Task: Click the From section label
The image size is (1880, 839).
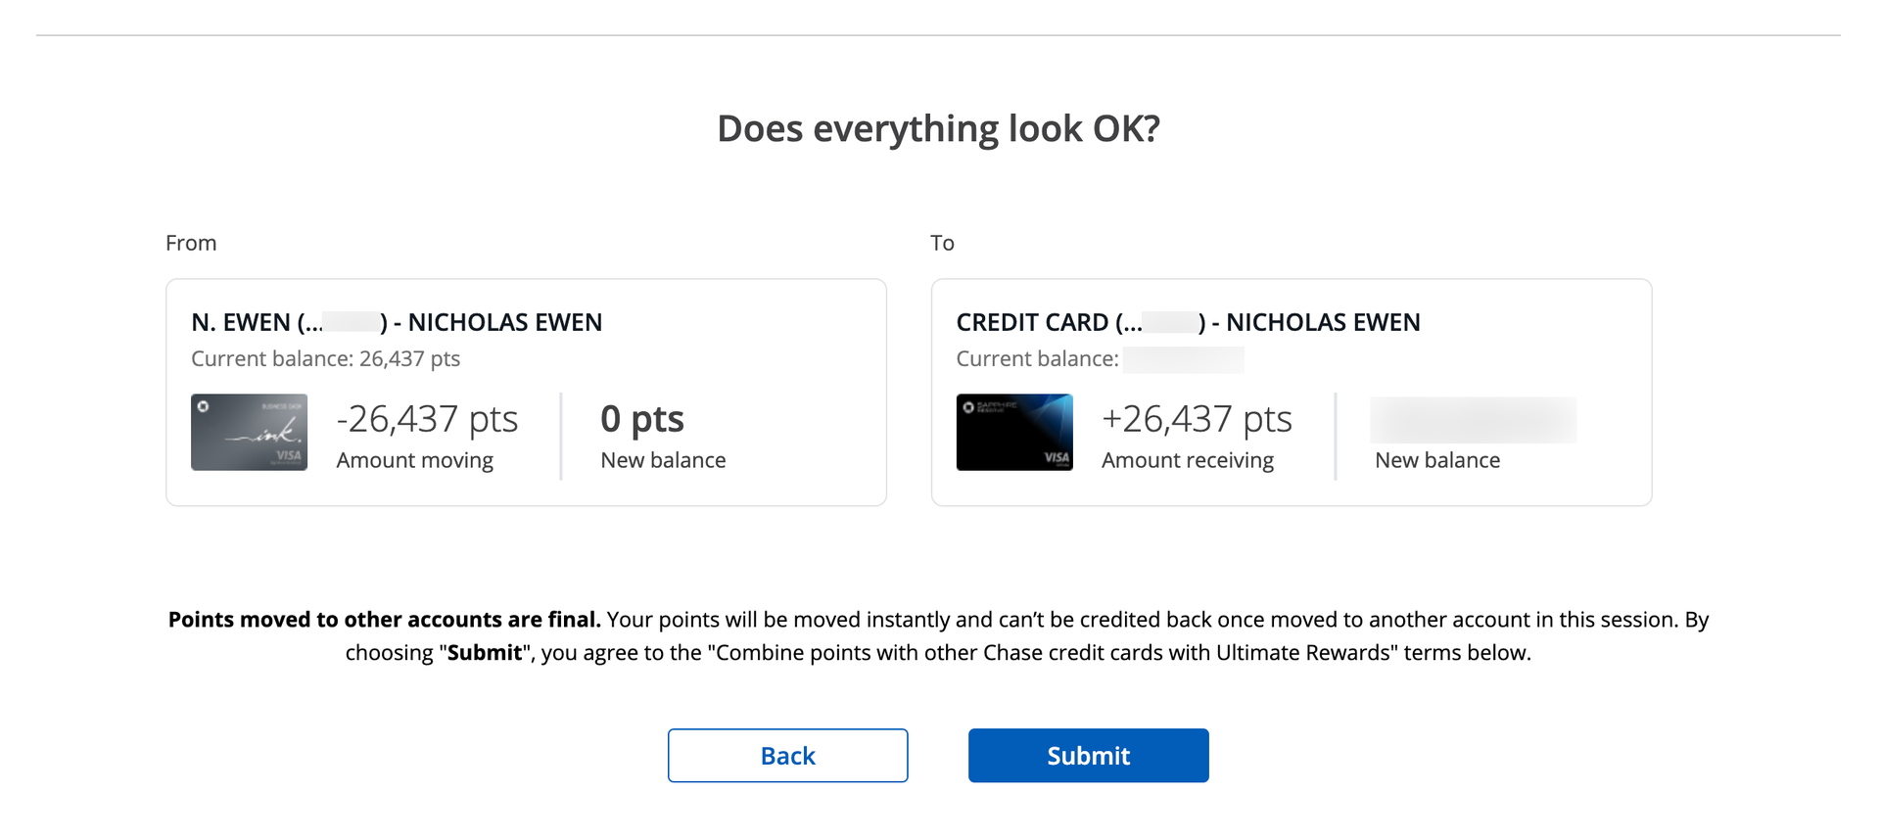Action: click(191, 242)
